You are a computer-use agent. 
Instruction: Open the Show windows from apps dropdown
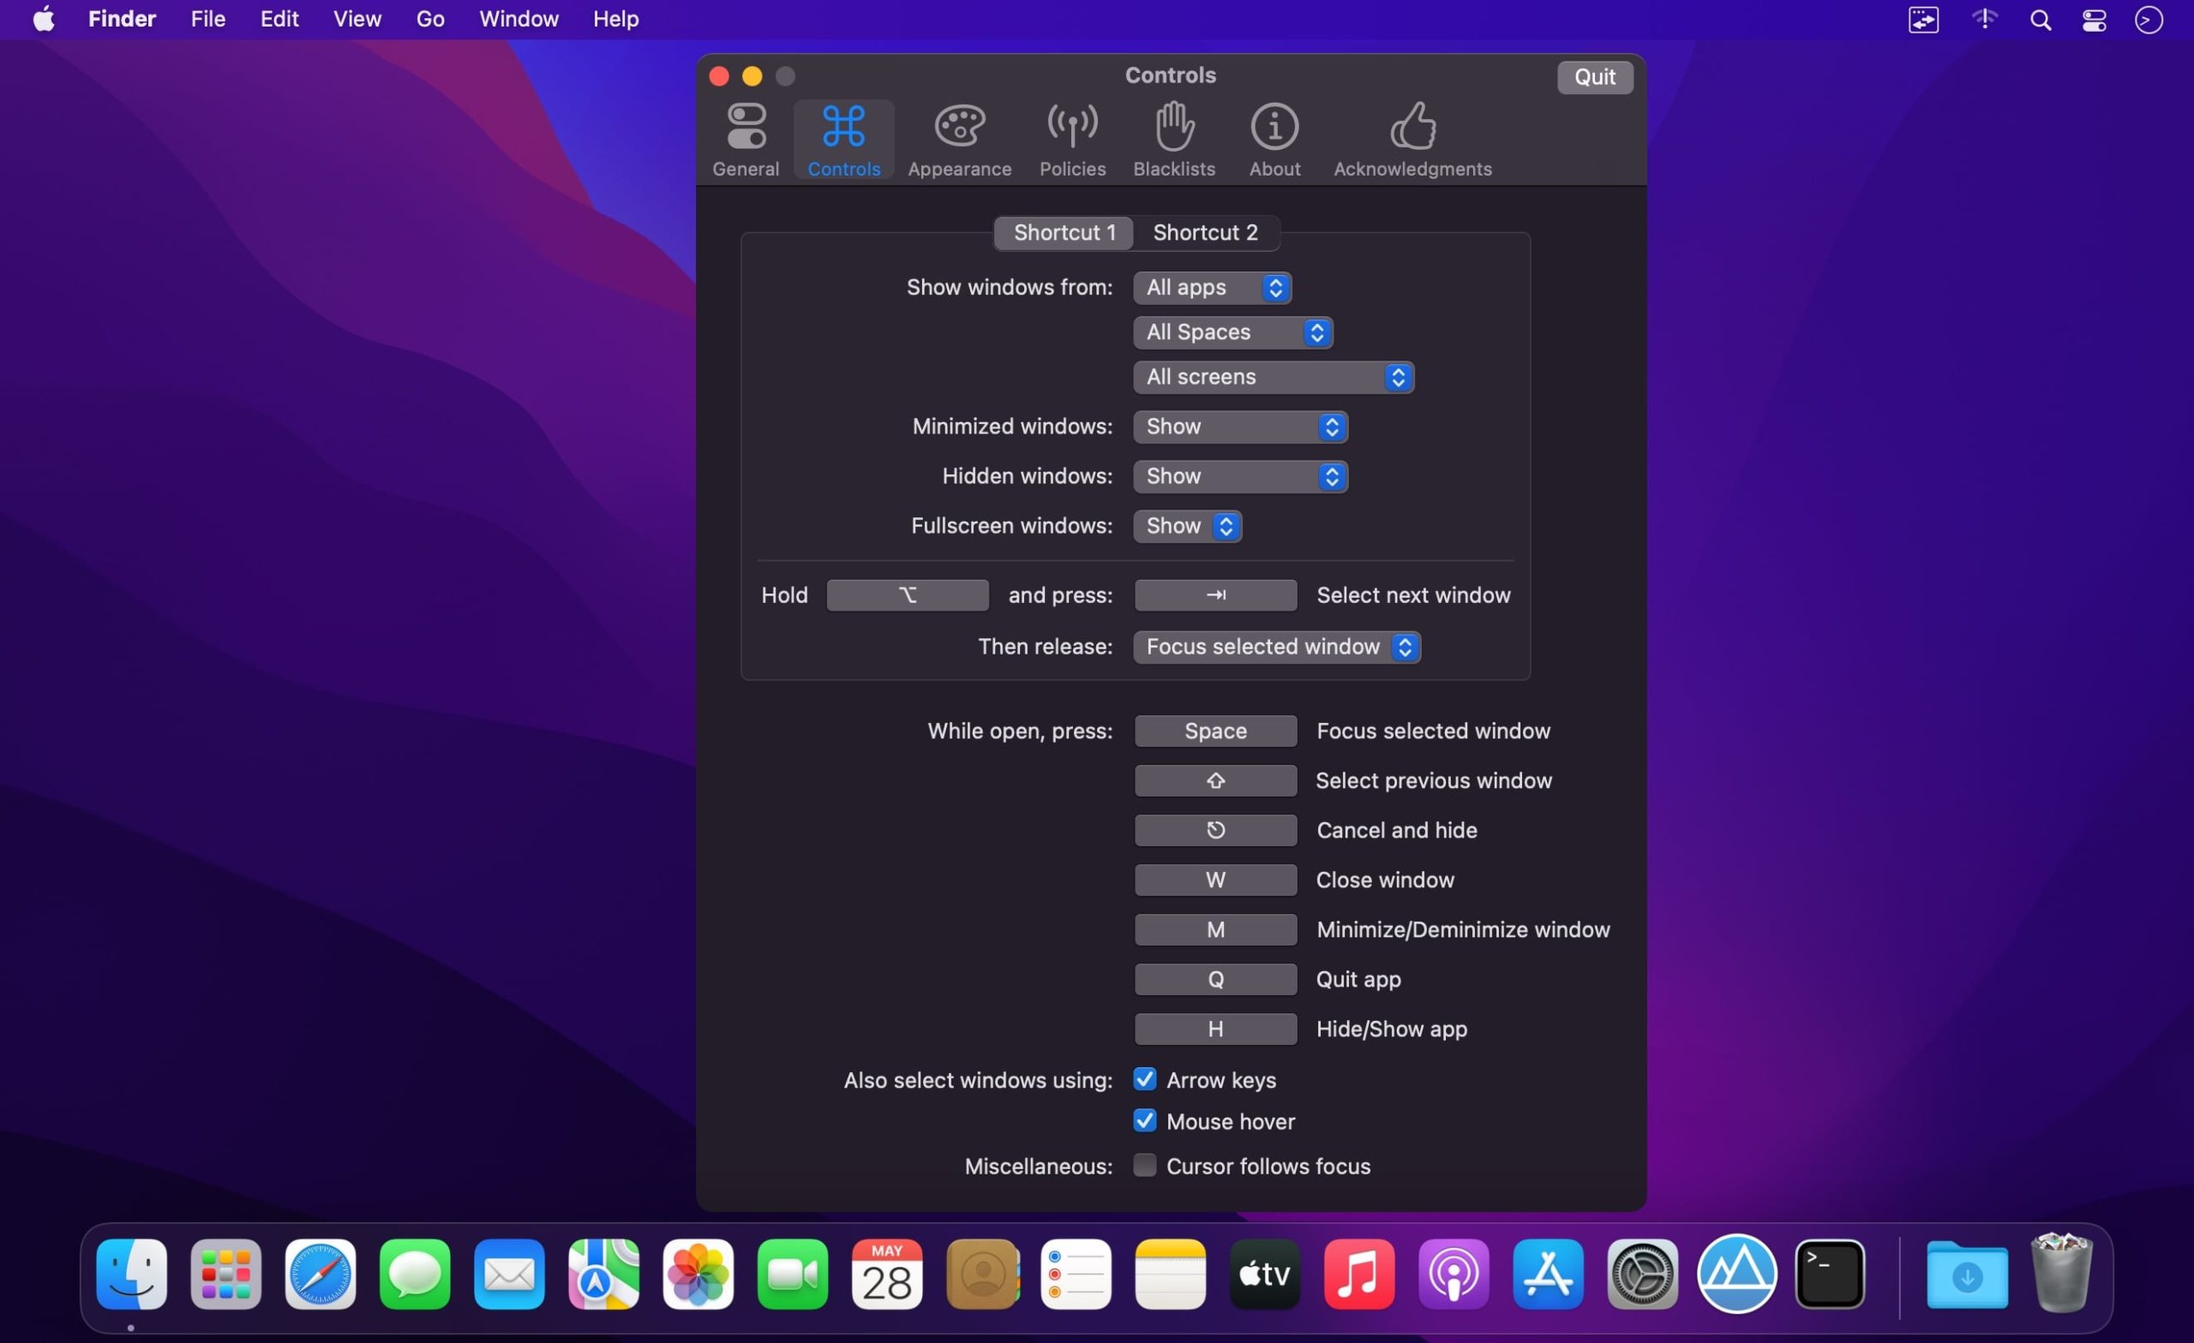click(x=1211, y=288)
